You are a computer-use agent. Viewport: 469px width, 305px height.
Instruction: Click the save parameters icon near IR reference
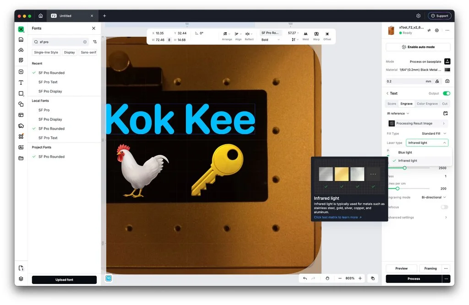(x=446, y=113)
